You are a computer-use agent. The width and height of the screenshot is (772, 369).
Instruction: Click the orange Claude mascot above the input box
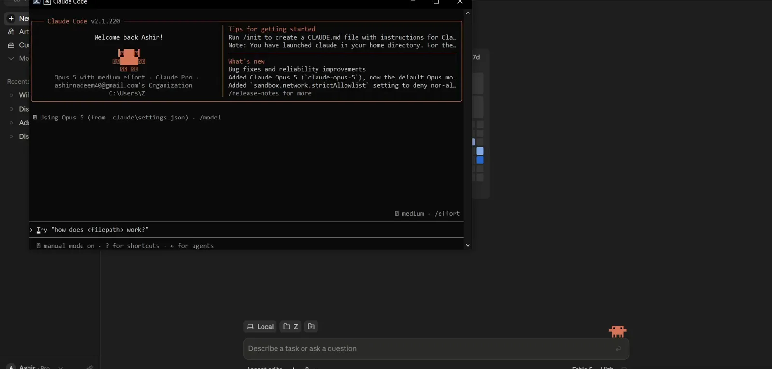618,331
